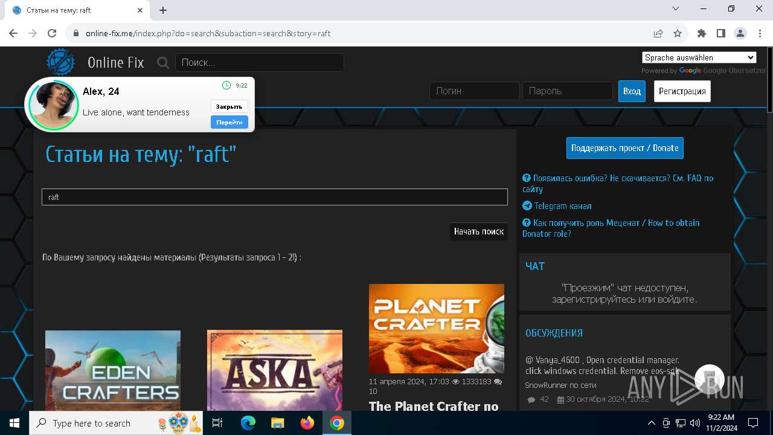The image size is (773, 435).
Task: Click the Chrome taskbar icon
Action: pos(337,423)
